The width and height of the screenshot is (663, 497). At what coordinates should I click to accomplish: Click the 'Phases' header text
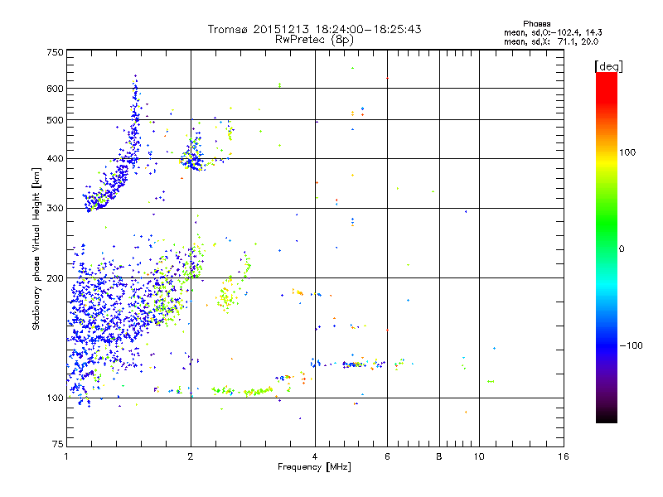pos(536,24)
